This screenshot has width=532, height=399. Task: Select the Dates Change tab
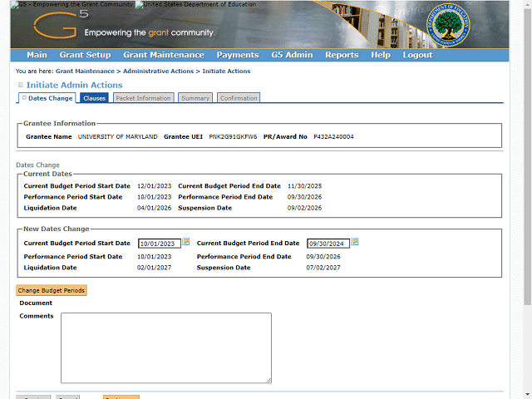click(x=47, y=98)
